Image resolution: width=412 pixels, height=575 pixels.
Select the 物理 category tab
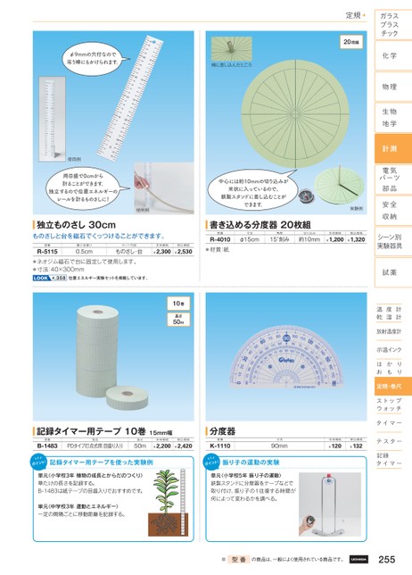pos(393,87)
